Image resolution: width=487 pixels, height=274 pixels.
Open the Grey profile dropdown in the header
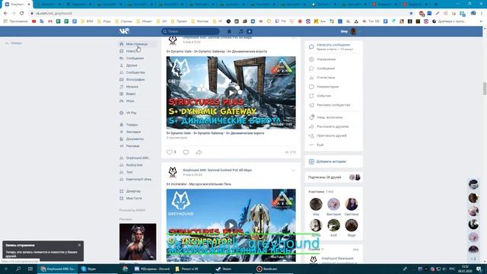pos(350,31)
